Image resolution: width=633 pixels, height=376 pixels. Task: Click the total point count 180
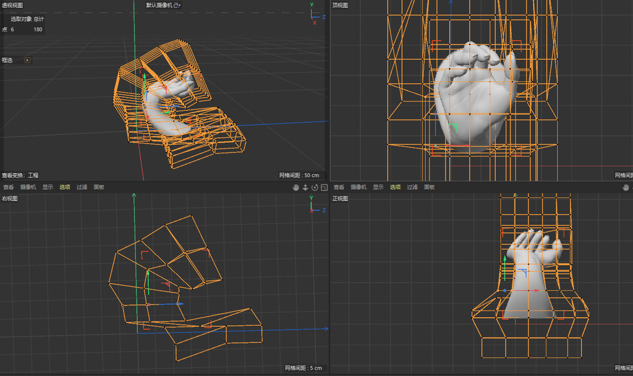38,30
